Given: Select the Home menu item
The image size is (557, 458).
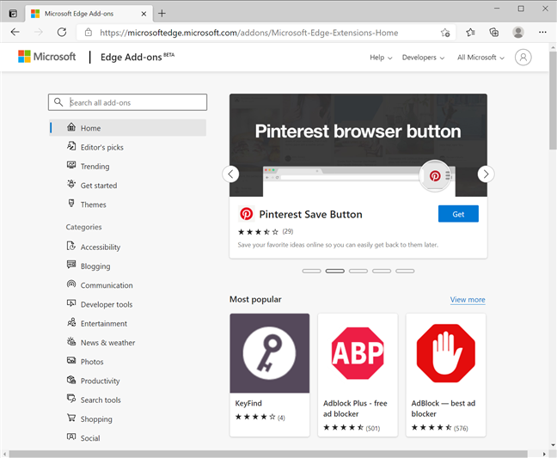Looking at the screenshot, I should pos(128,128).
